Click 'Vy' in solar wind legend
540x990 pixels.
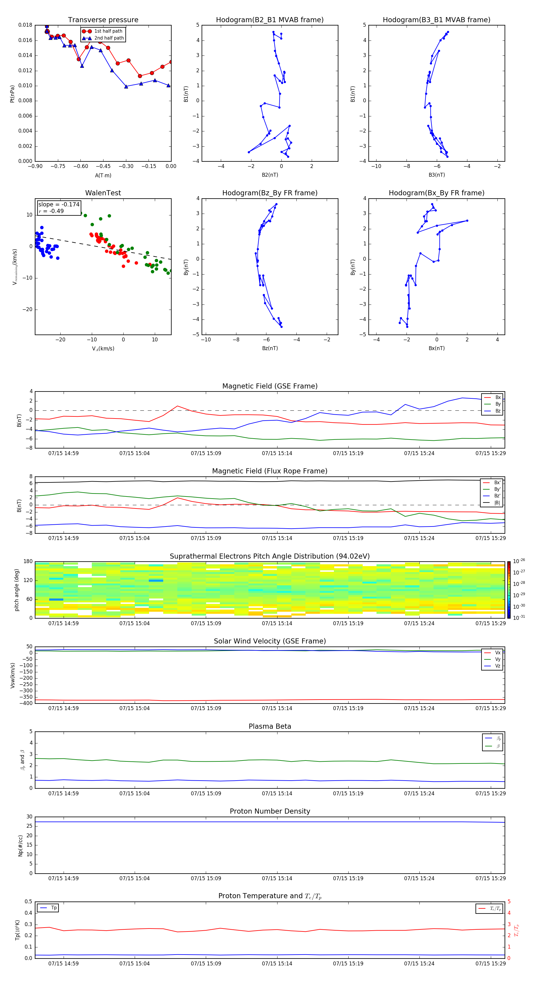pyautogui.click(x=492, y=659)
